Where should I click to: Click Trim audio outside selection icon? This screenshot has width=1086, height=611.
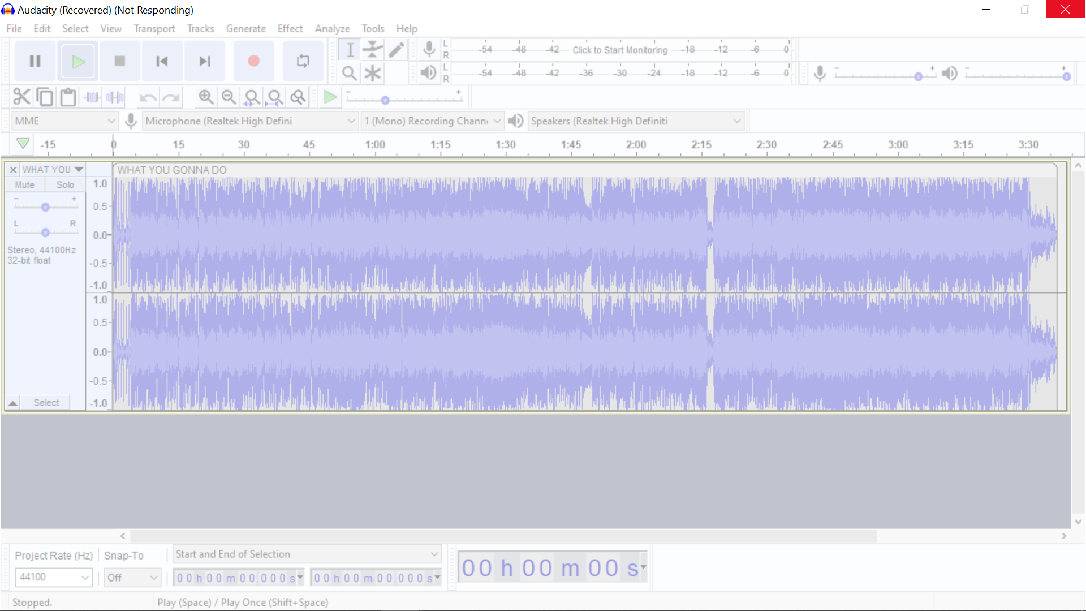(x=92, y=97)
